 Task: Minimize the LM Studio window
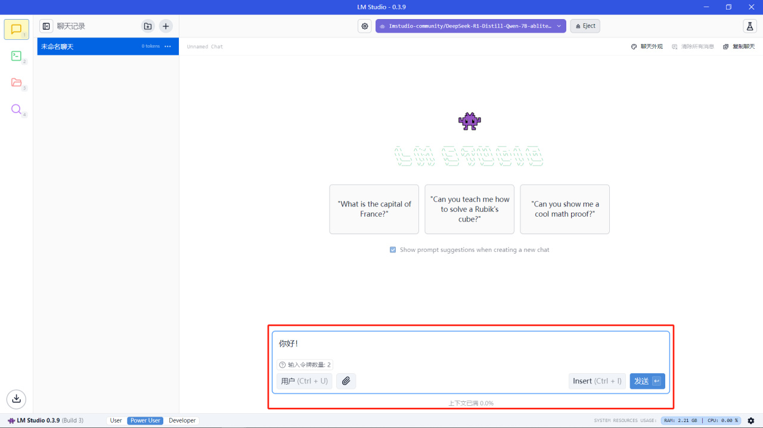705,7
